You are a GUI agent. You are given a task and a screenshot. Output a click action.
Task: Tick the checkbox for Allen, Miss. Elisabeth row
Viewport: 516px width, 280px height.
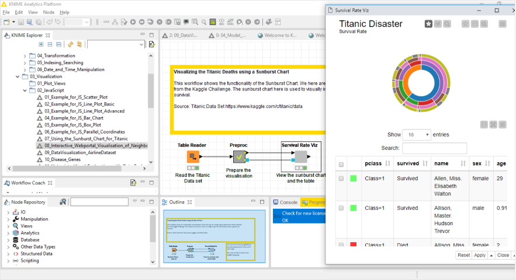[341, 178]
